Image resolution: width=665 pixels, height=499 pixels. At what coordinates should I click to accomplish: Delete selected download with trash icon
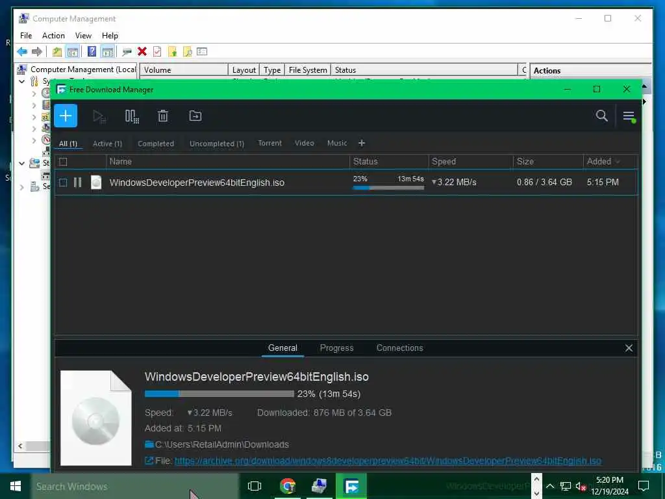tap(163, 116)
